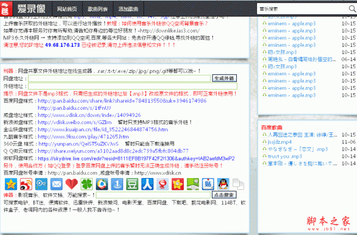Share to Renren blue 人 icon
This screenshot has width=357, height=235.
pyautogui.click(x=148, y=184)
